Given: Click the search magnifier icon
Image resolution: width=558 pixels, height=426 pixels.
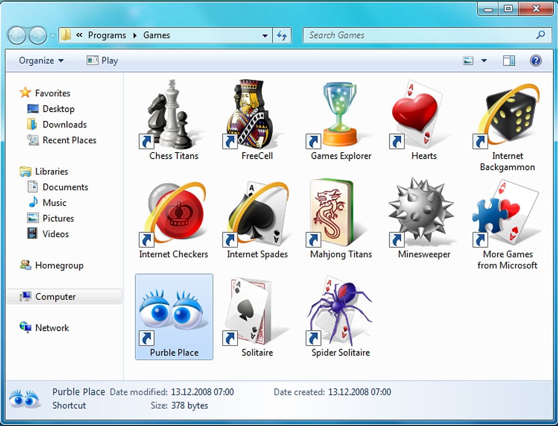Looking at the screenshot, I should click(x=540, y=35).
